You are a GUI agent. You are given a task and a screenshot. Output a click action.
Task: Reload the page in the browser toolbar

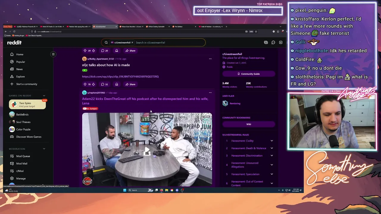[14, 32]
